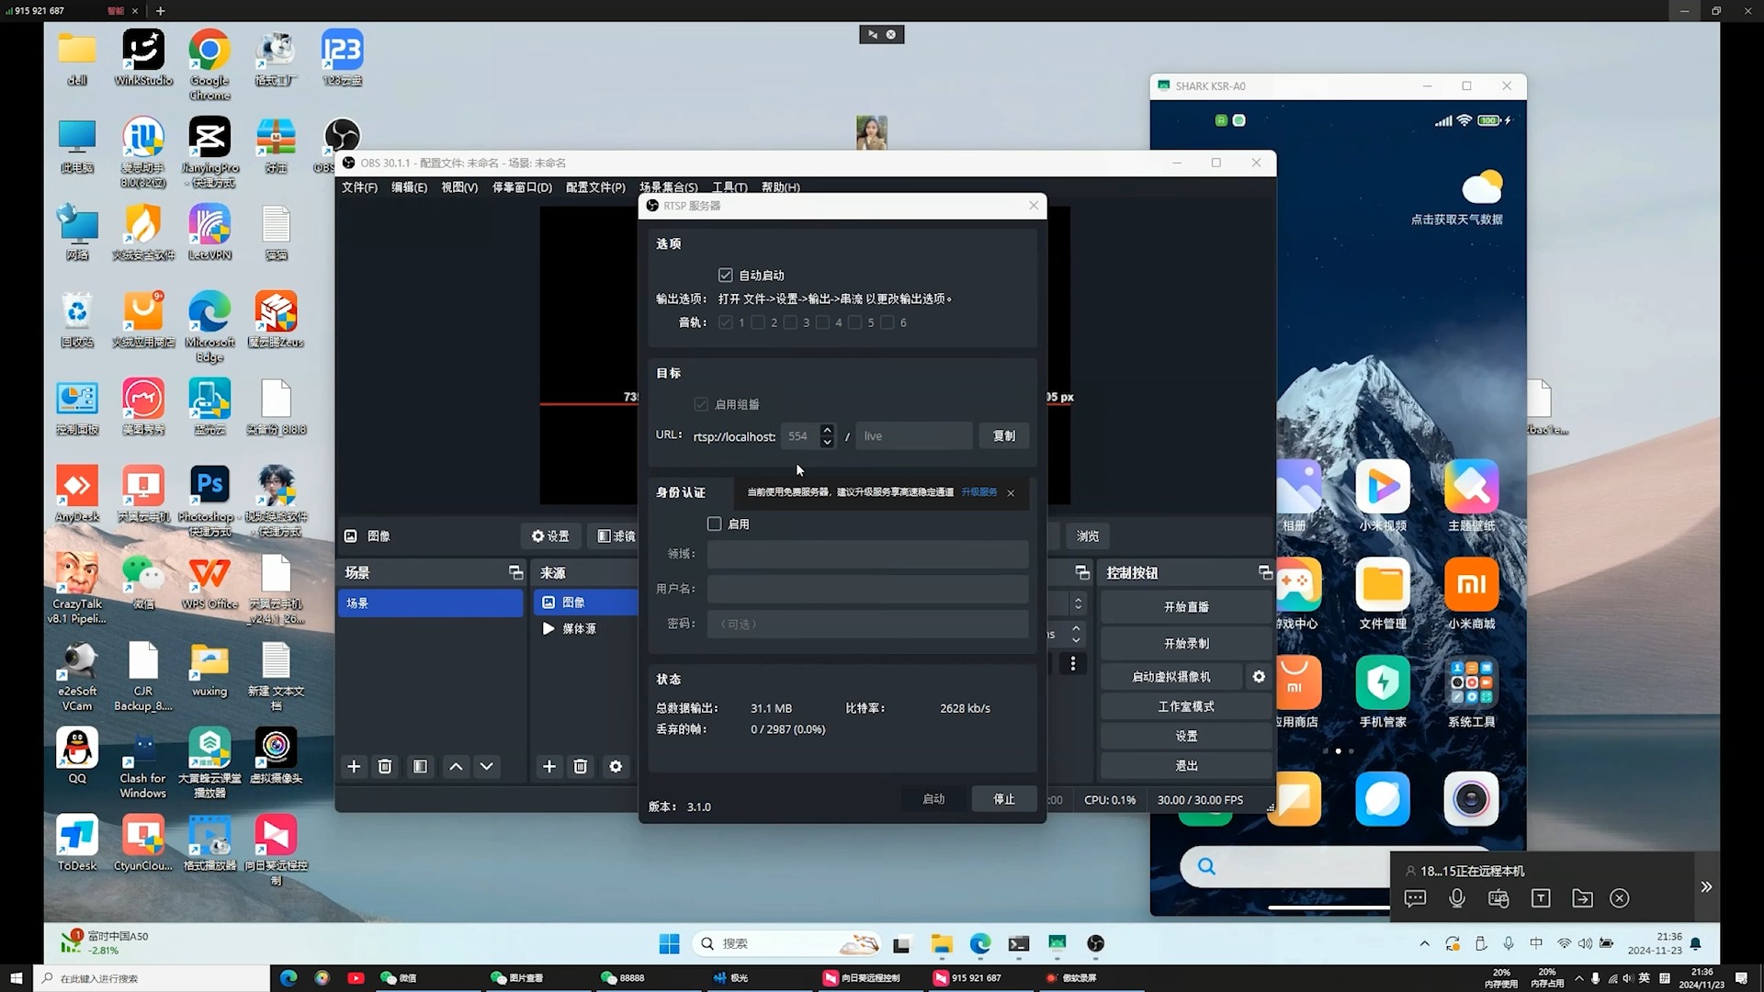Click the 密码 password input field
1764x992 pixels.
coord(867,624)
